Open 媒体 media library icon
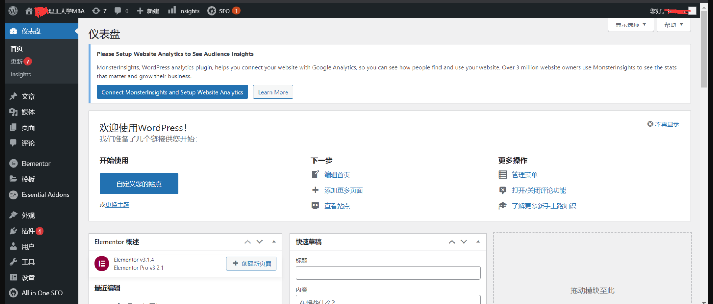The image size is (713, 304). 13,112
